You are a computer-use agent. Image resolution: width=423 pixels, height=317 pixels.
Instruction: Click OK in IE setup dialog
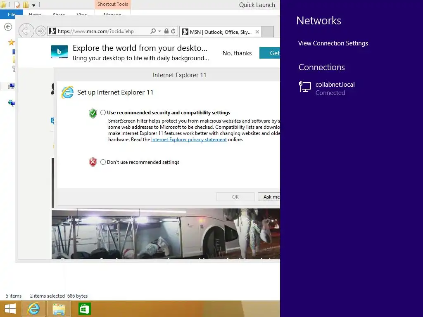tap(235, 197)
